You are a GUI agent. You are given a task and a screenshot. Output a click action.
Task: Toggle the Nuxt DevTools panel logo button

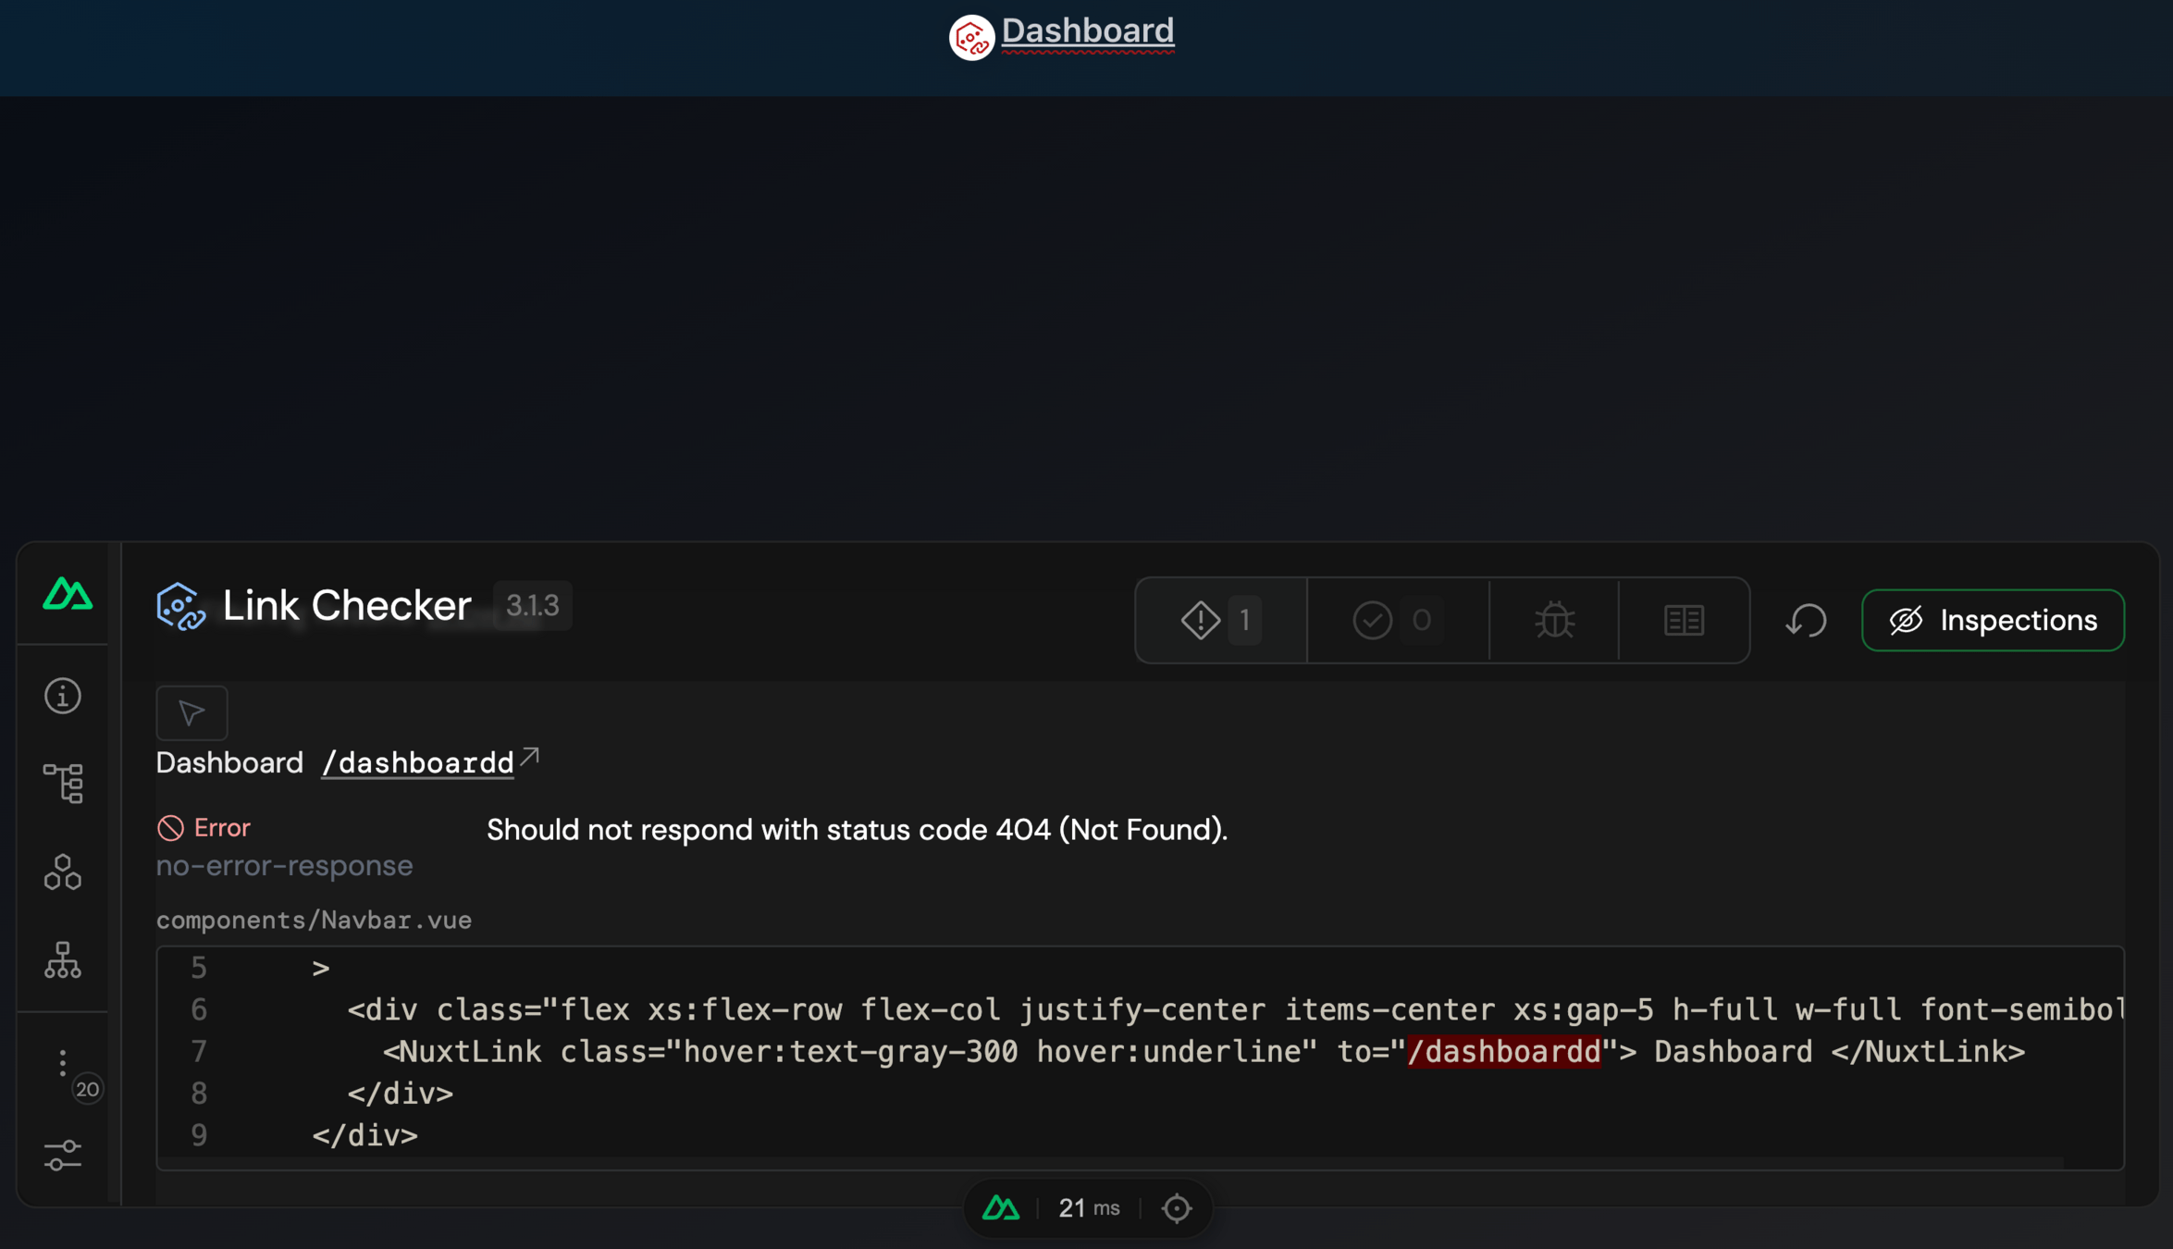click(x=1001, y=1208)
